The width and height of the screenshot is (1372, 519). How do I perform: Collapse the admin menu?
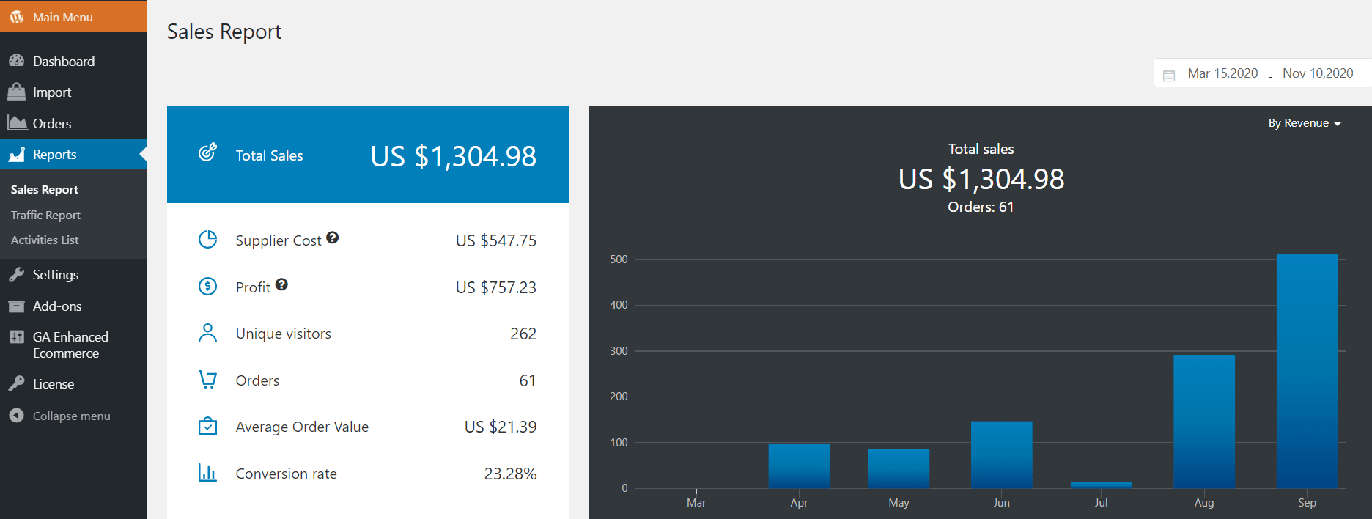[x=70, y=415]
